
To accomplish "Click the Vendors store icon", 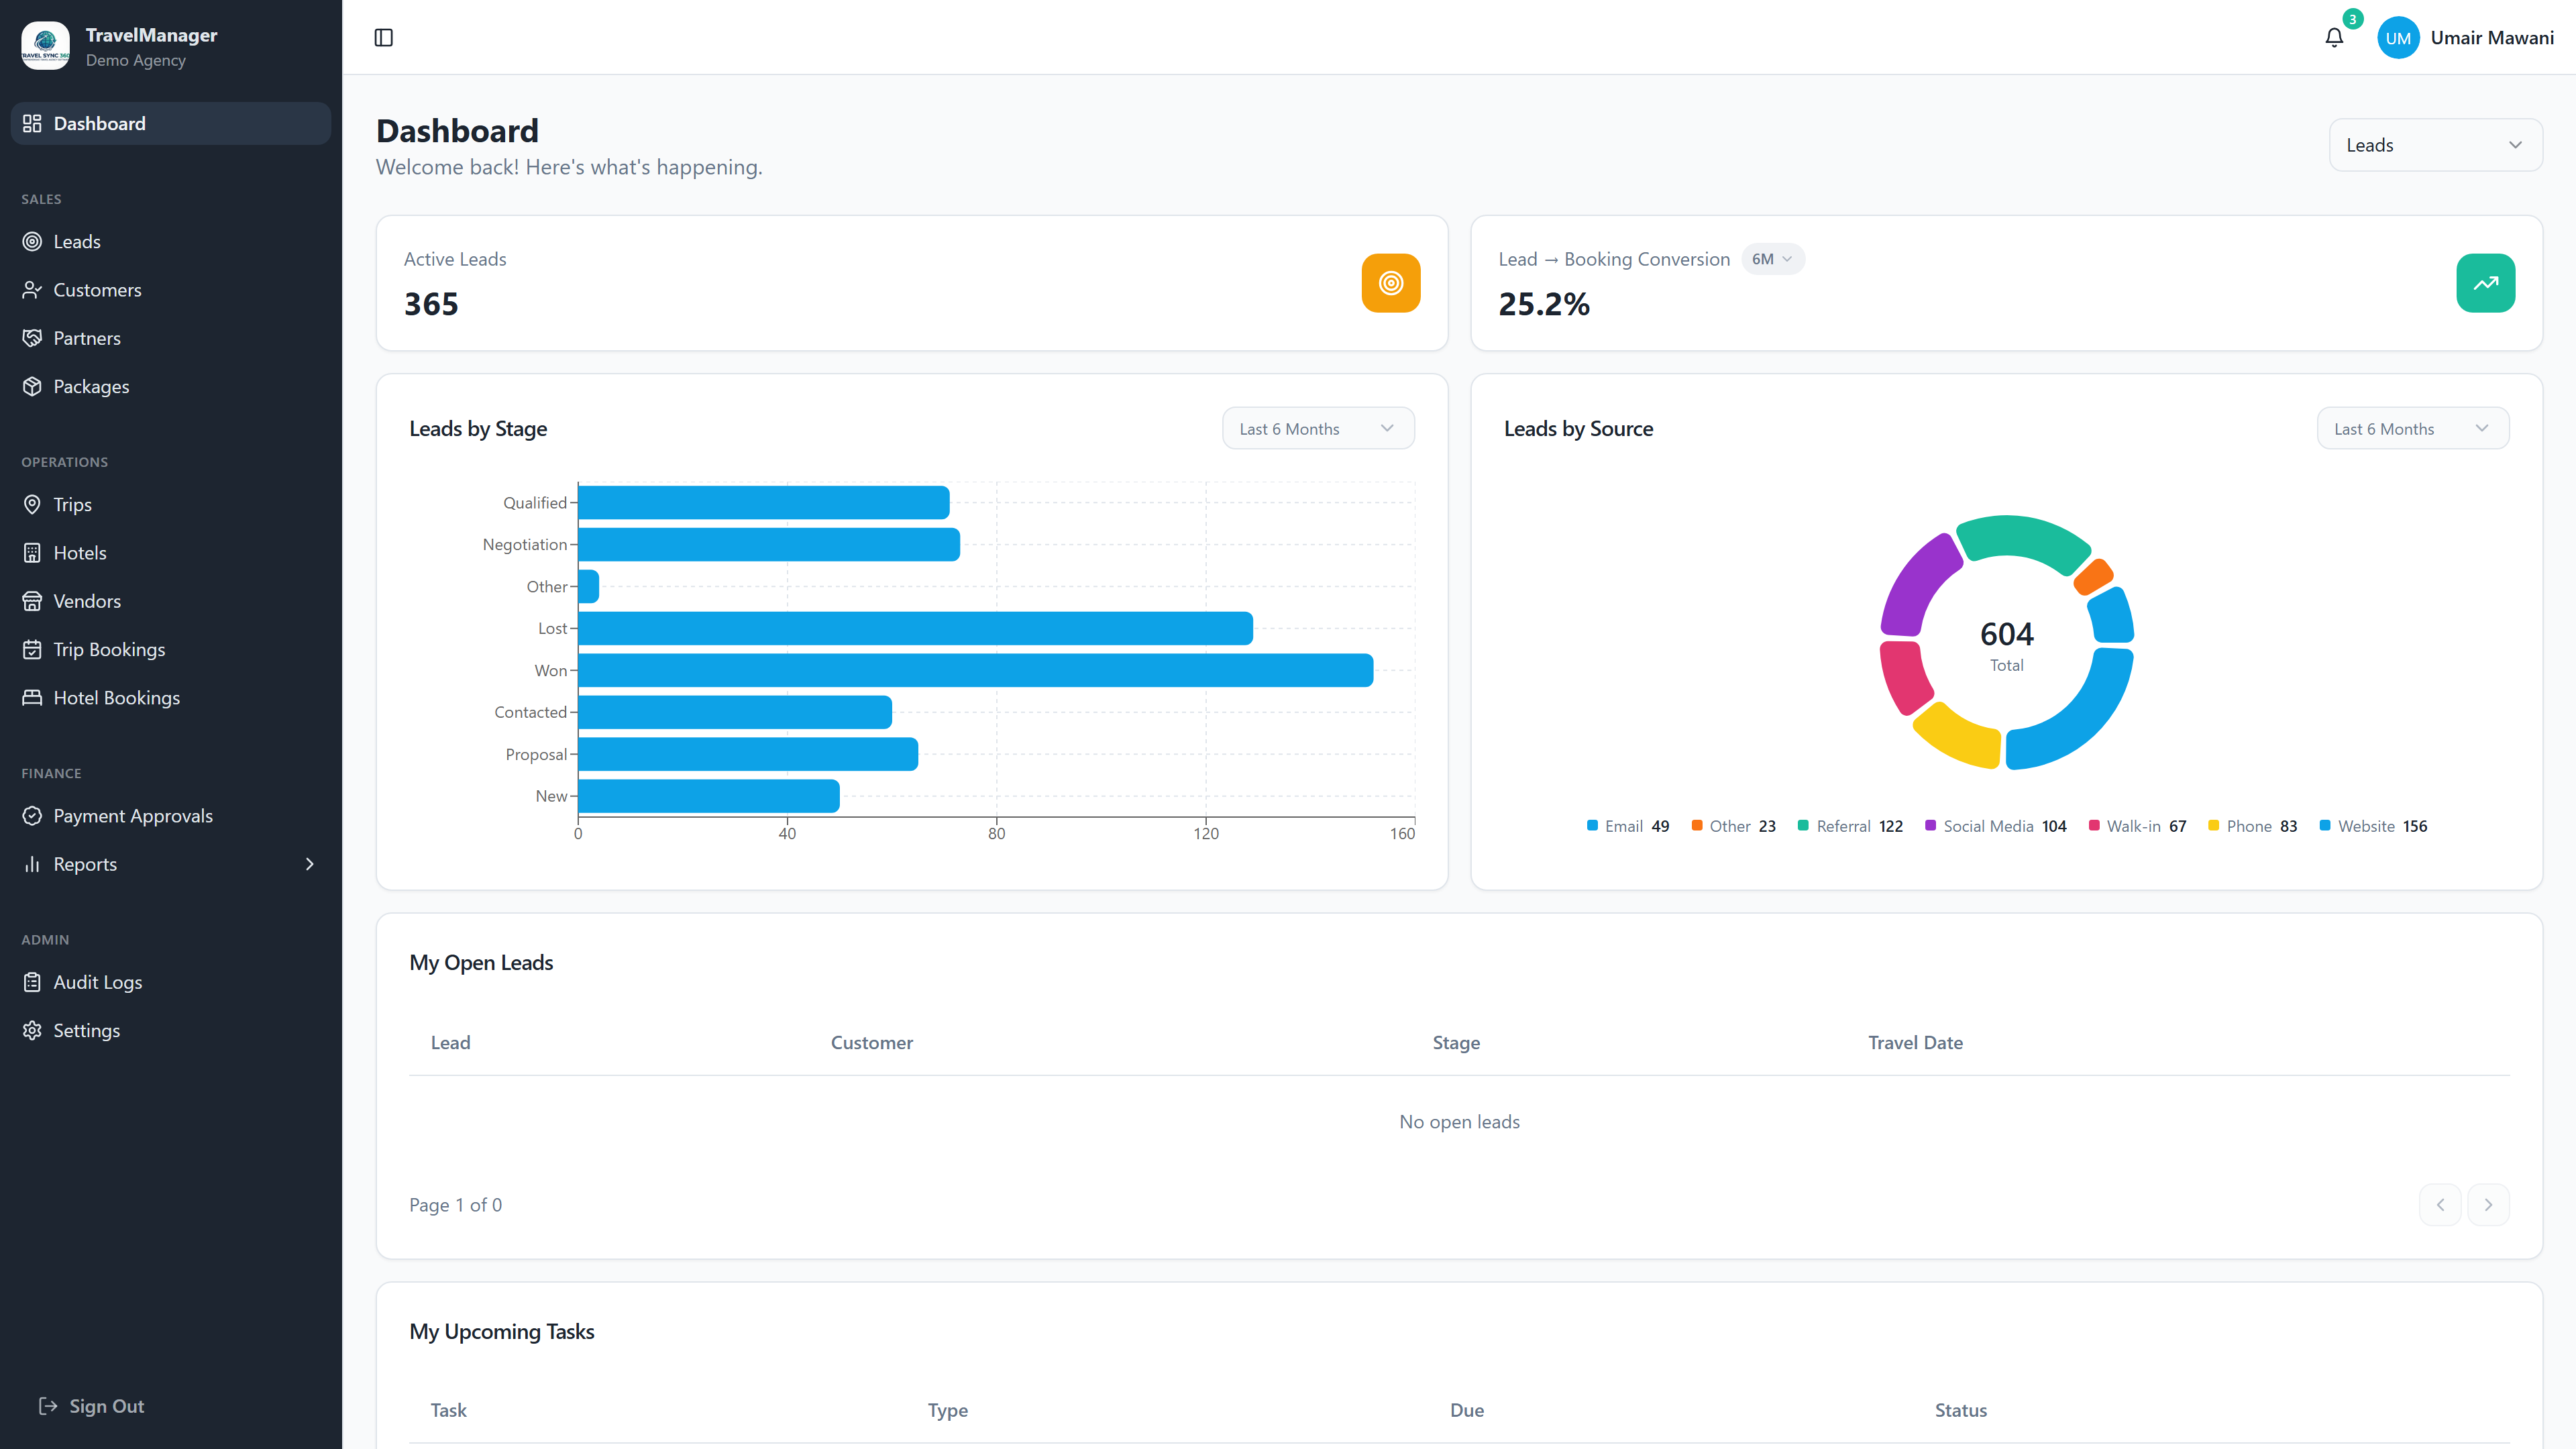I will 32,601.
